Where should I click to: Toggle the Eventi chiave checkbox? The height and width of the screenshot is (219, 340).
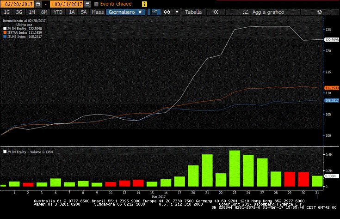click(x=96, y=4)
